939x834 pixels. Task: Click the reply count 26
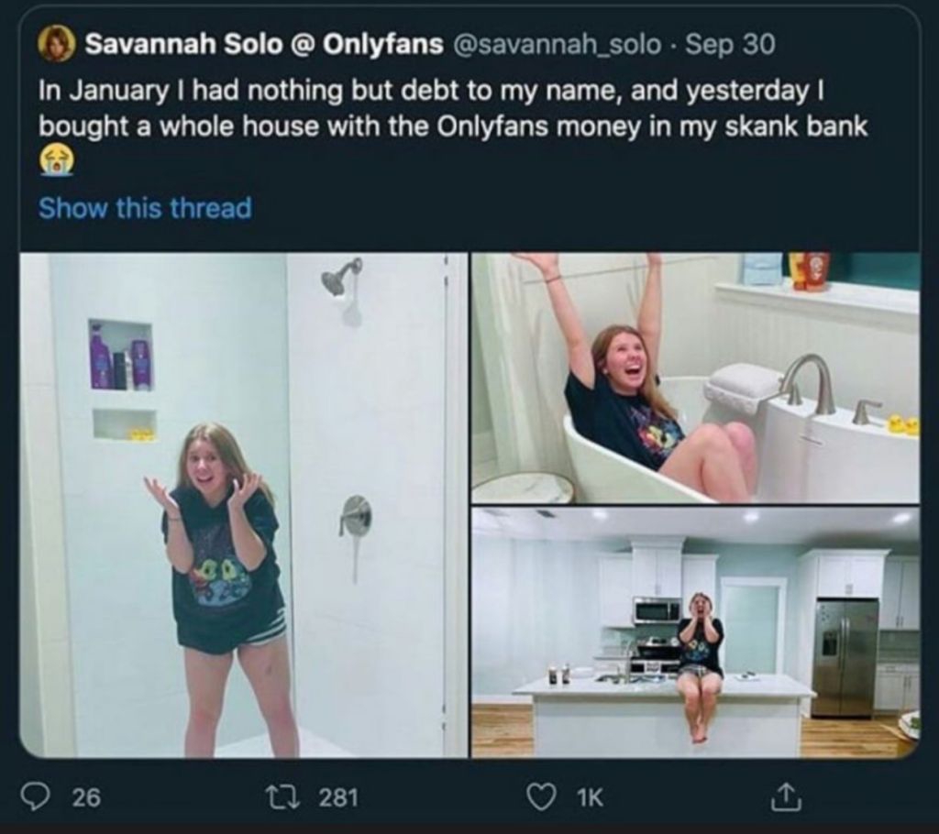86,798
